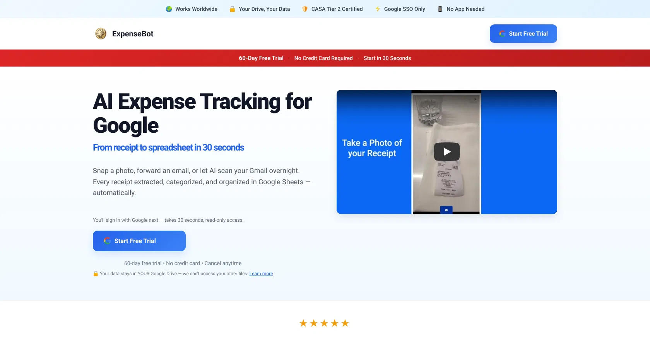Viewport: 650px width, 339px height.
Task: Click the ExpenseBot coin logo icon
Action: pos(101,34)
